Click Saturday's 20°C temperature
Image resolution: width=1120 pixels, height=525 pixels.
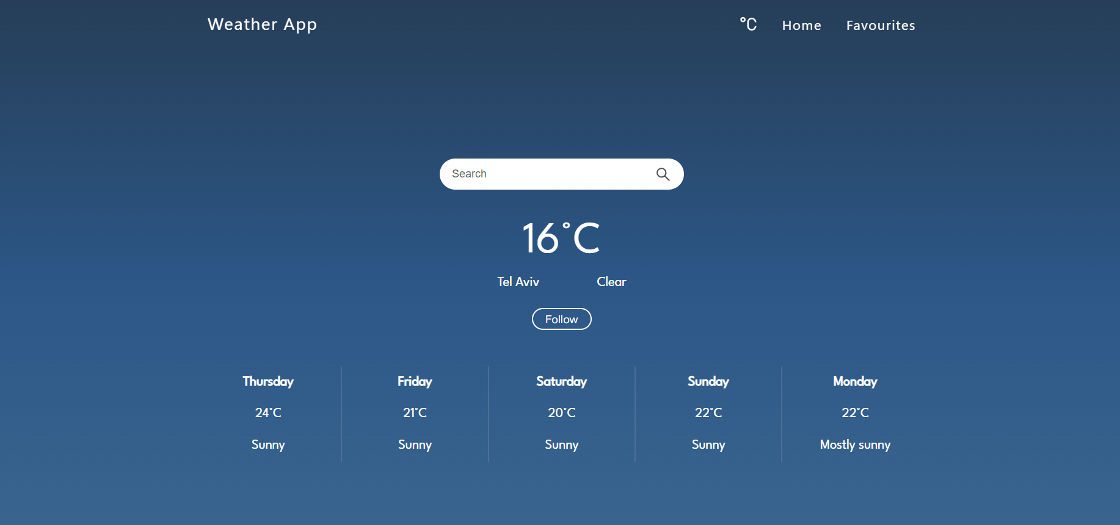(x=561, y=413)
